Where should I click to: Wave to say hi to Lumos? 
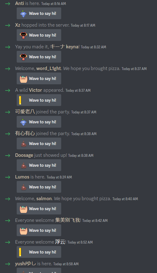pos(39,187)
